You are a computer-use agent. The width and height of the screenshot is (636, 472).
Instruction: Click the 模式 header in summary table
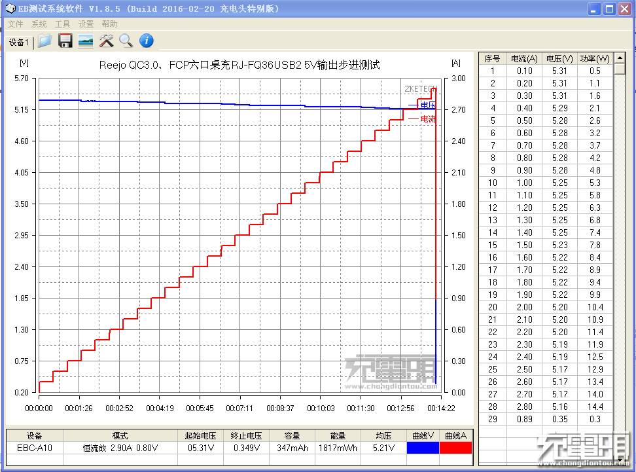coord(120,436)
